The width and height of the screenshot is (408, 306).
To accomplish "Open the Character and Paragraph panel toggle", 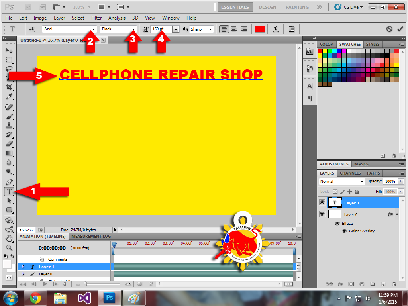I will [292, 29].
